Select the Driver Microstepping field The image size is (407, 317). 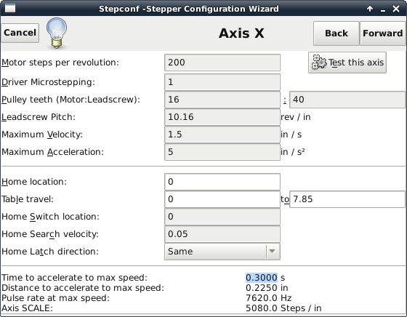coord(222,82)
